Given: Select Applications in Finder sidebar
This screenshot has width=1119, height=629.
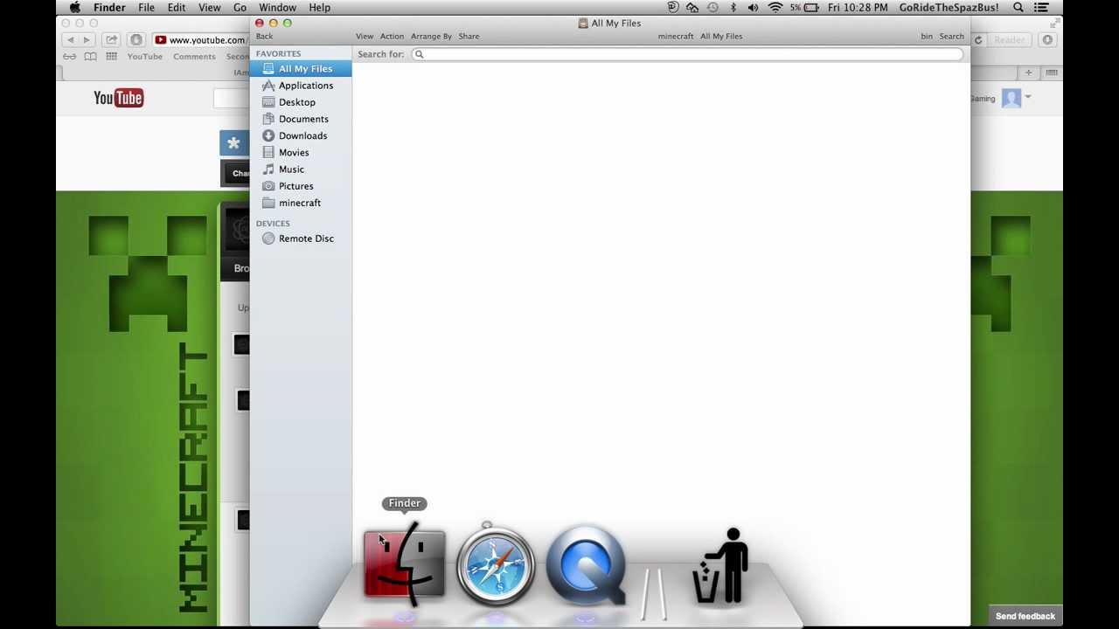Looking at the screenshot, I should [301, 86].
